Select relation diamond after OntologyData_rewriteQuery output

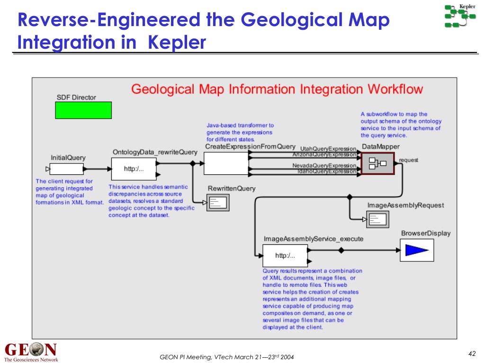(193, 163)
